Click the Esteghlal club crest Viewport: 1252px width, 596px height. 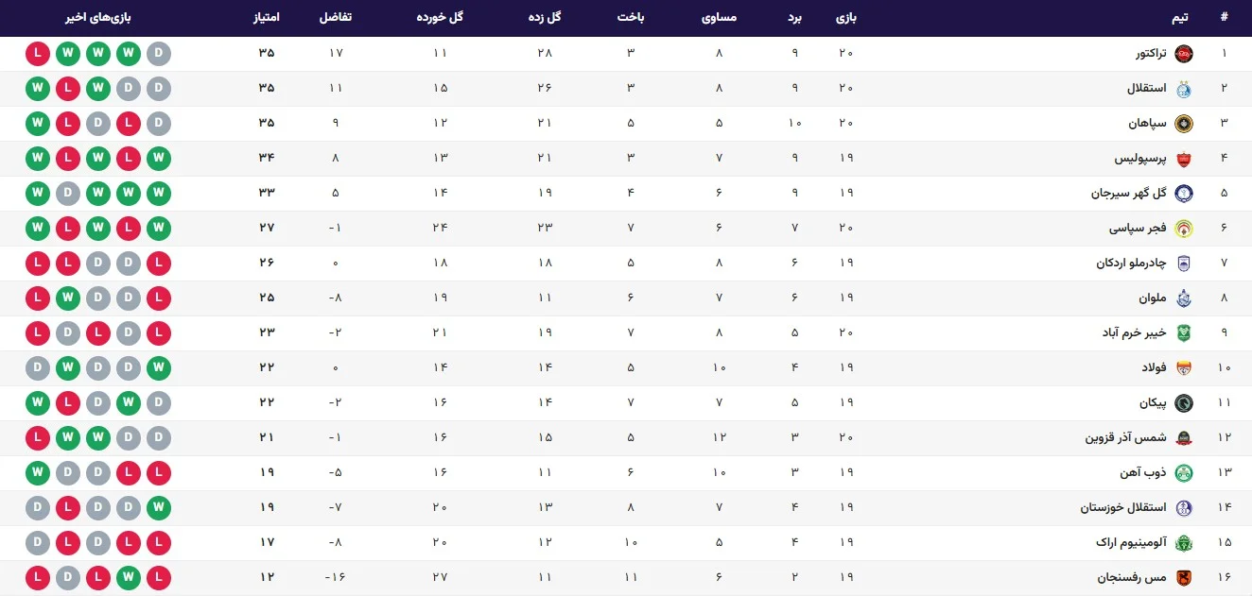click(x=1183, y=89)
